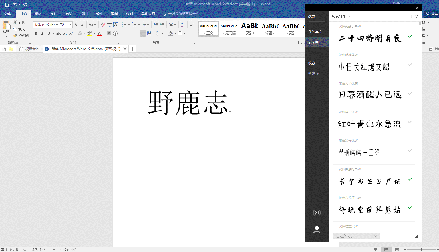Open the 自定义文字 dropdown
The image size is (439, 252).
coord(356,236)
